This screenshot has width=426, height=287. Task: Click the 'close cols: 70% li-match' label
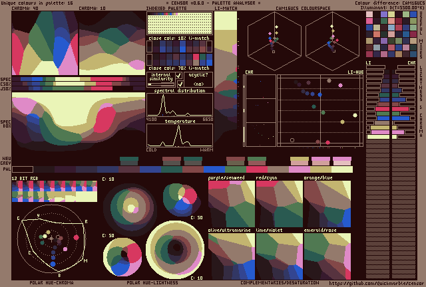pyautogui.click(x=179, y=68)
